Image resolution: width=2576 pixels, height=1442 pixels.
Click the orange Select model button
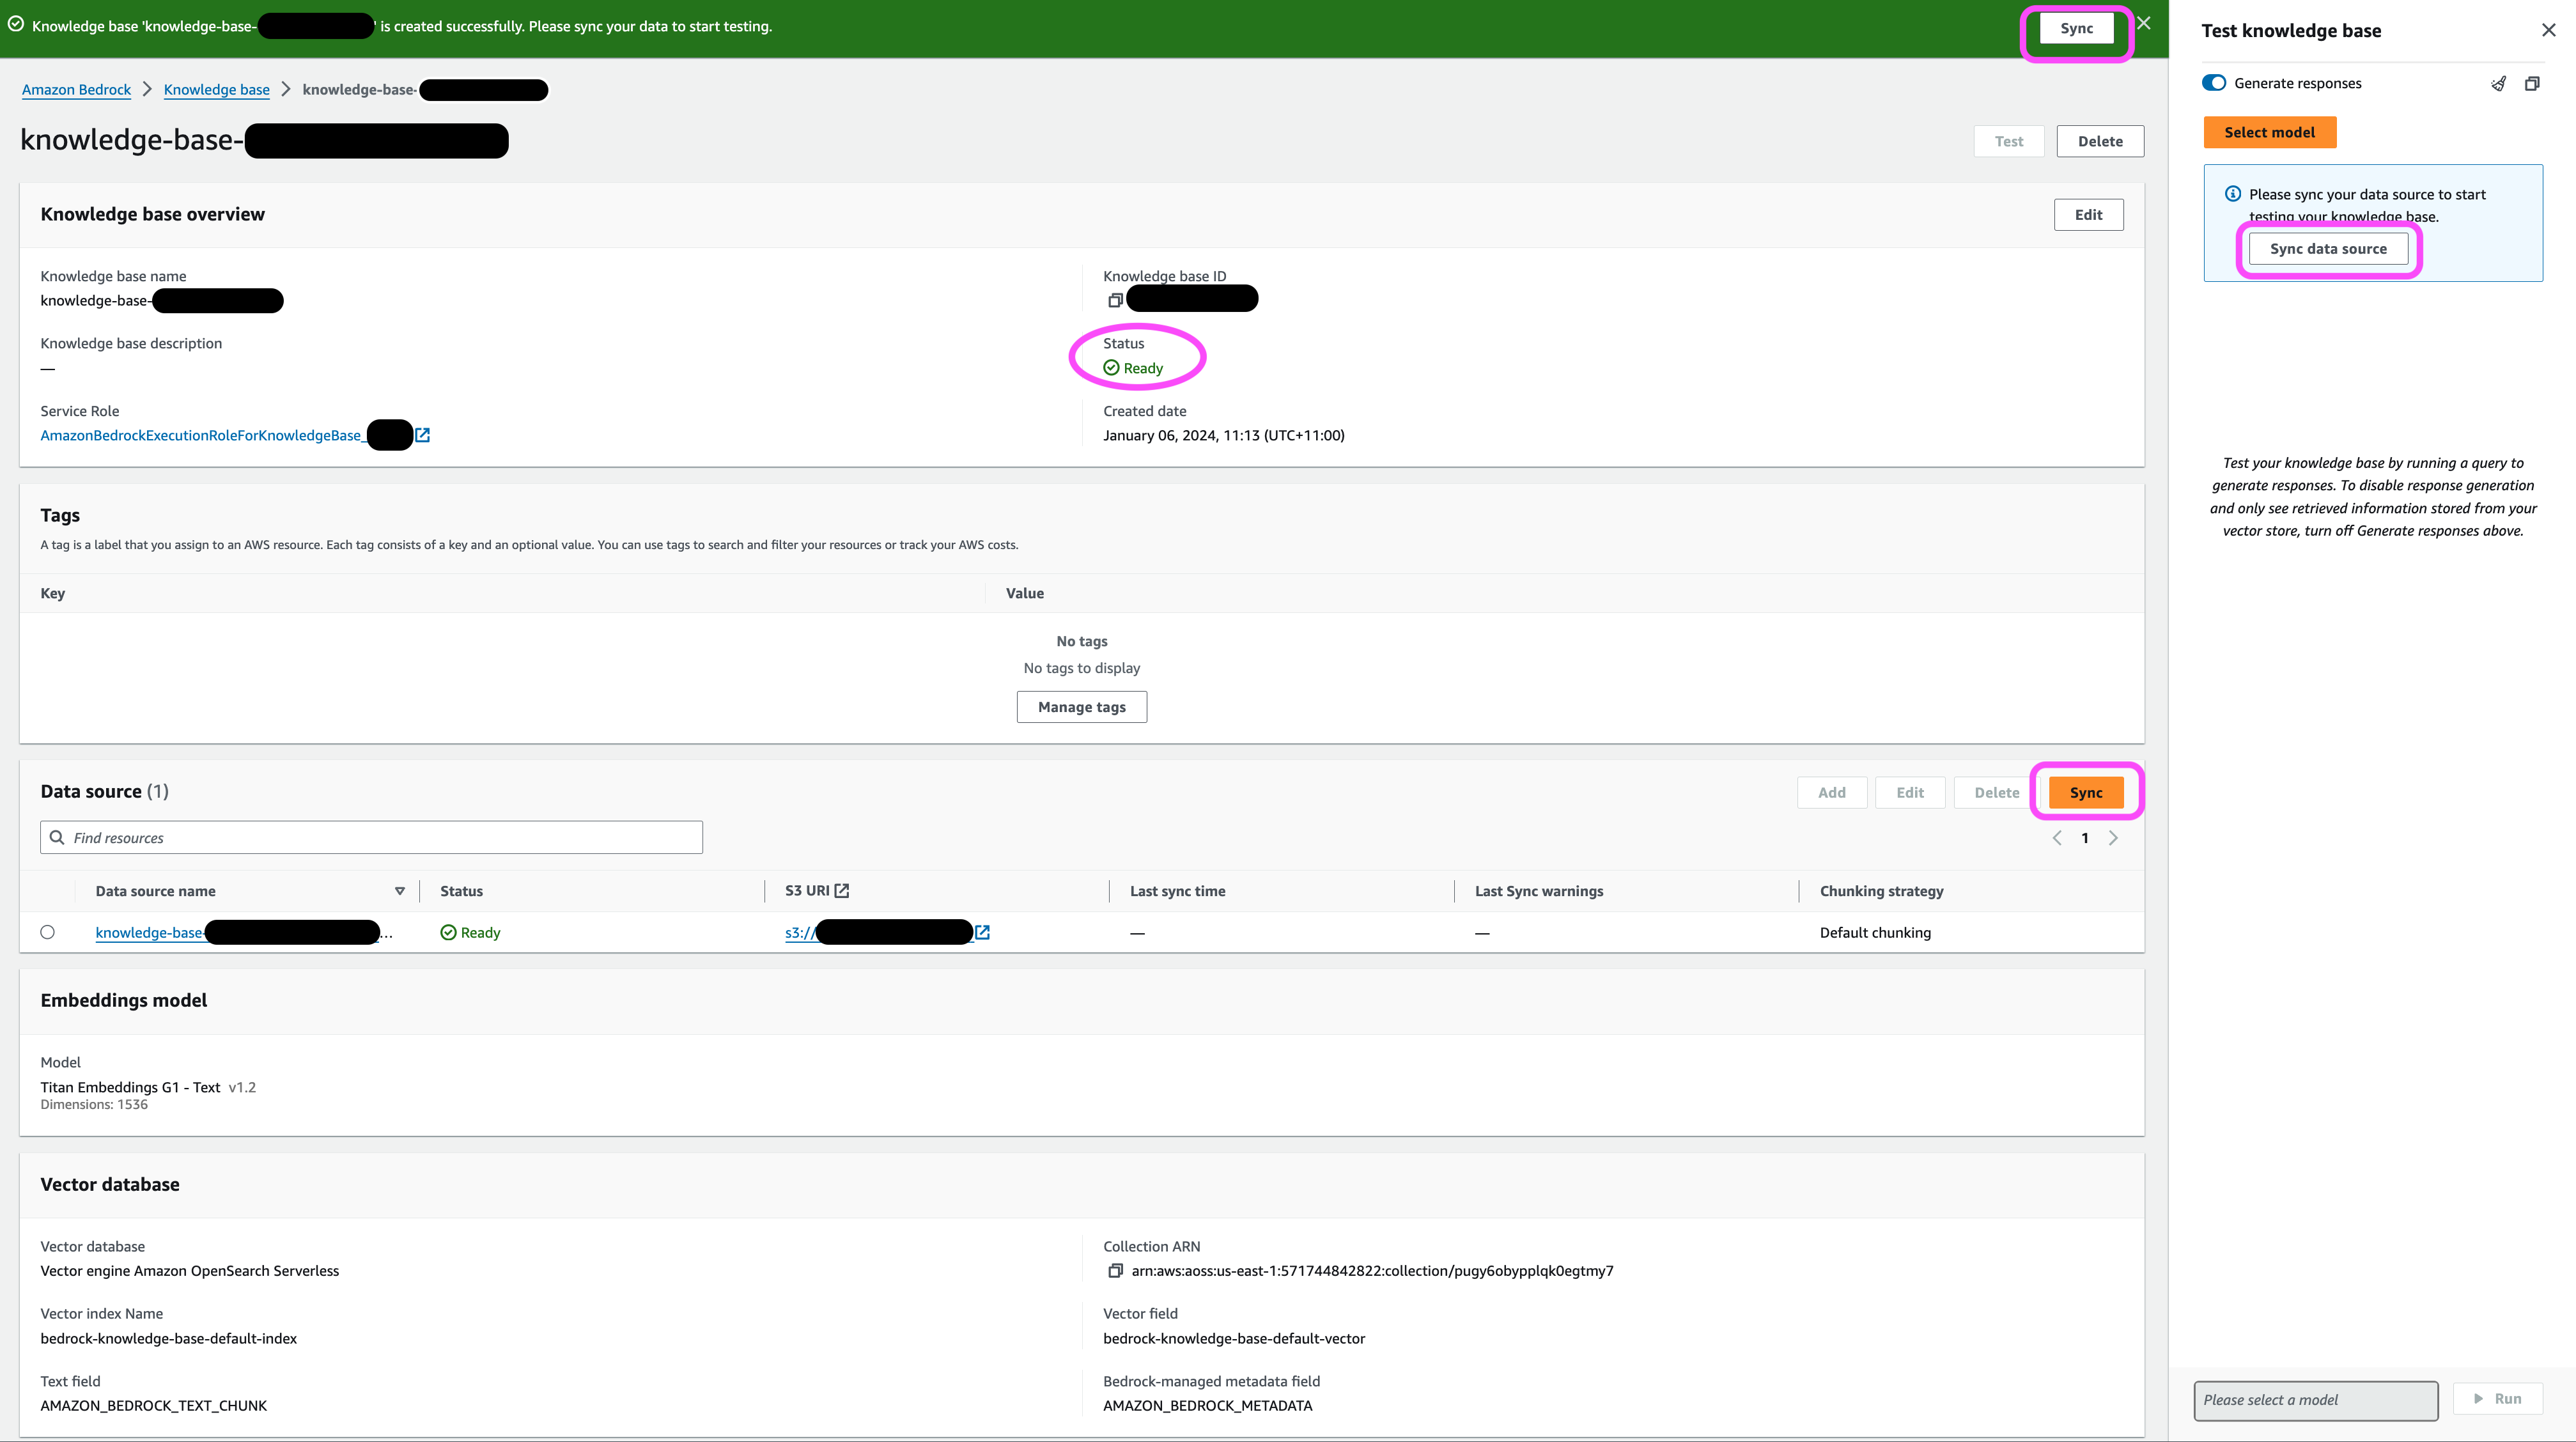click(x=2269, y=132)
